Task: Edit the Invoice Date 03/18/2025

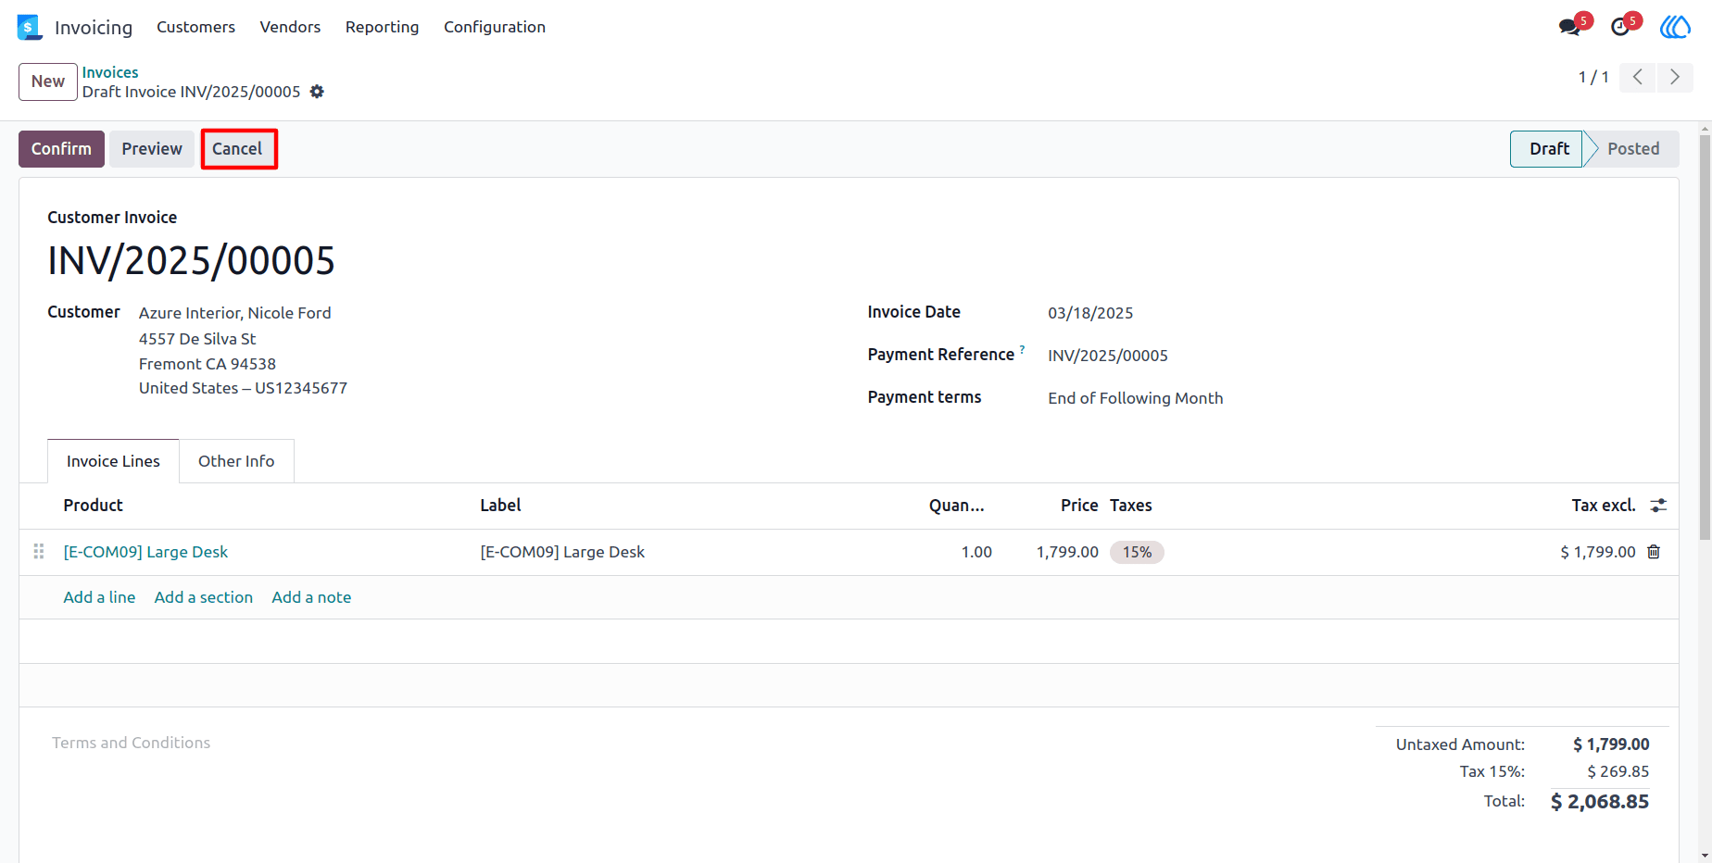Action: (x=1090, y=313)
